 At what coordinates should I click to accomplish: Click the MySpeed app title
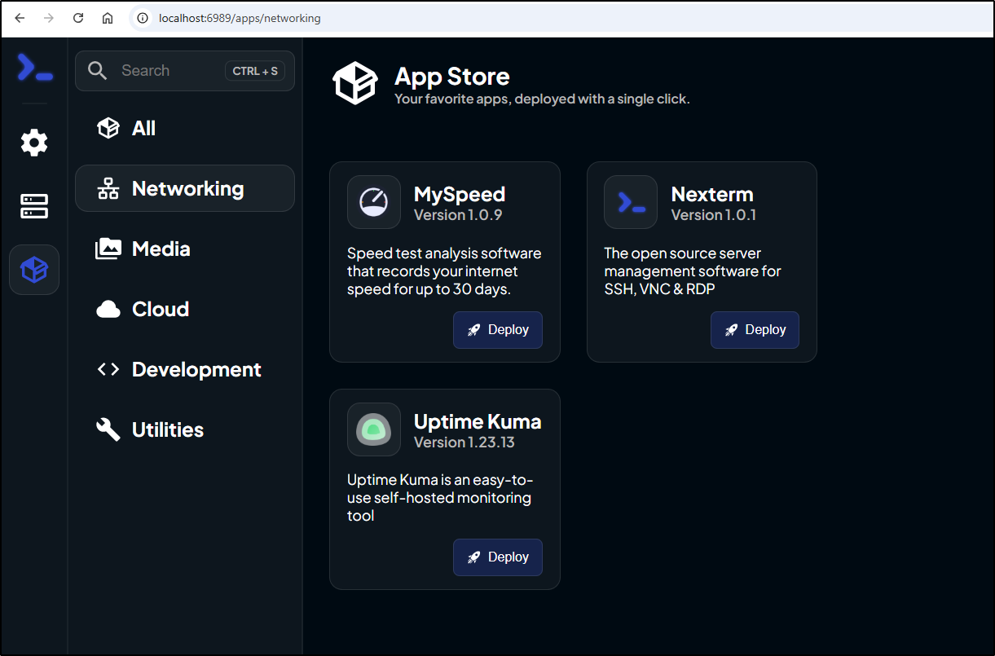(460, 194)
